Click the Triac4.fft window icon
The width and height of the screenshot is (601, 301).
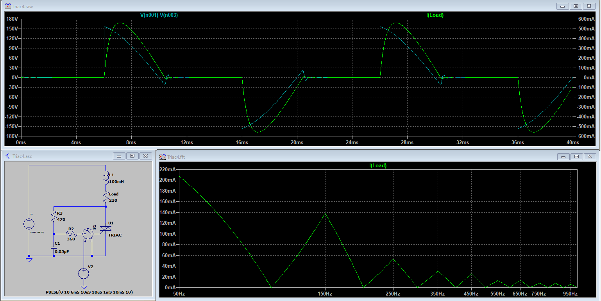click(163, 157)
